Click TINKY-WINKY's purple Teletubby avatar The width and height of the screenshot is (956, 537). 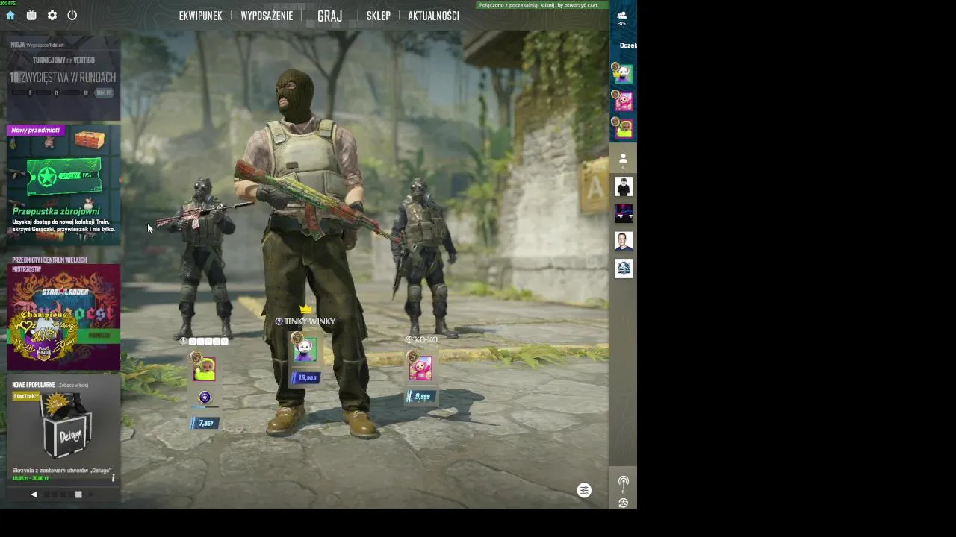click(x=305, y=349)
